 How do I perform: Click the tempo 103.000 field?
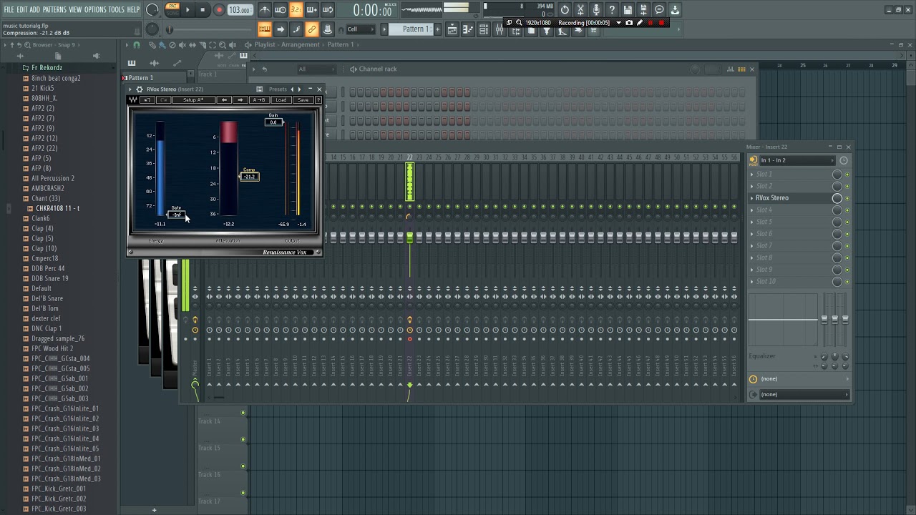coord(240,10)
